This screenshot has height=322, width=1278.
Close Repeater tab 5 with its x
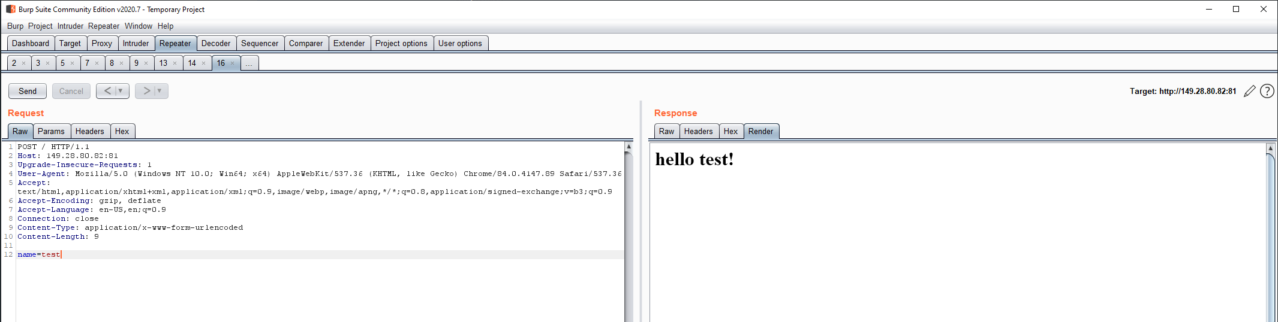click(73, 63)
